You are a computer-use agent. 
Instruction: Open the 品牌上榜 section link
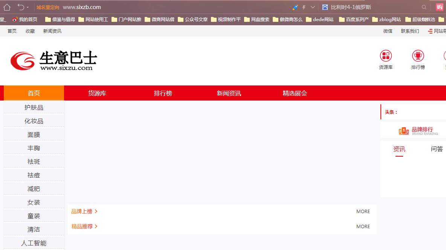(x=84, y=211)
